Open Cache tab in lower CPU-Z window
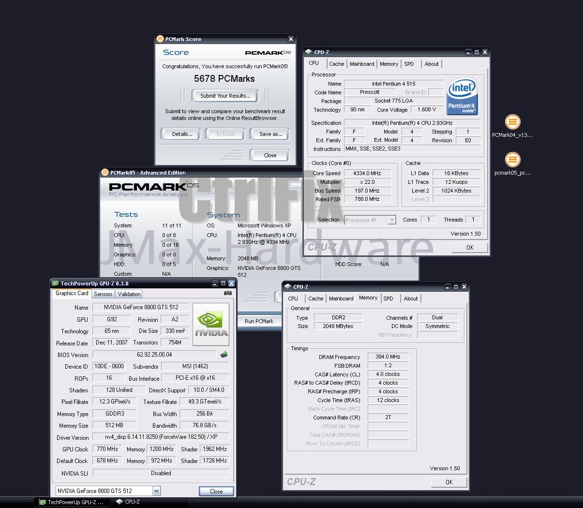This screenshot has height=508, width=583. [x=316, y=299]
